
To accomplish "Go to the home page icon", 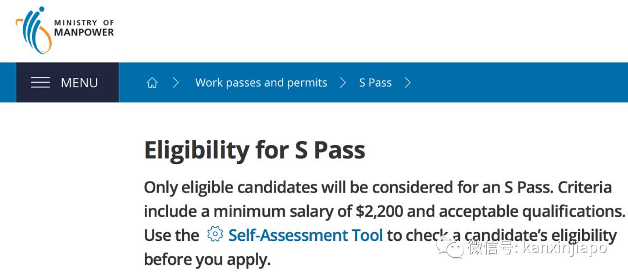I will [152, 83].
